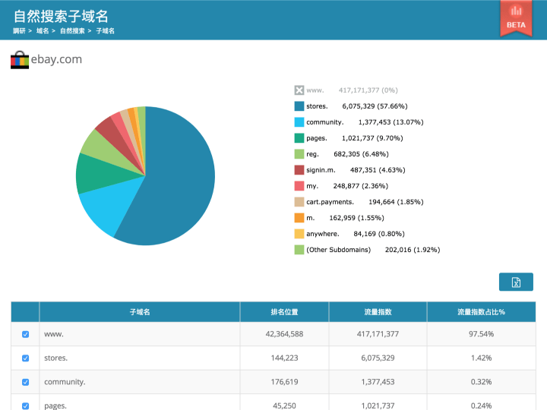Toggle the cart.payments. legend color box
This screenshot has width=547, height=410.
click(299, 202)
